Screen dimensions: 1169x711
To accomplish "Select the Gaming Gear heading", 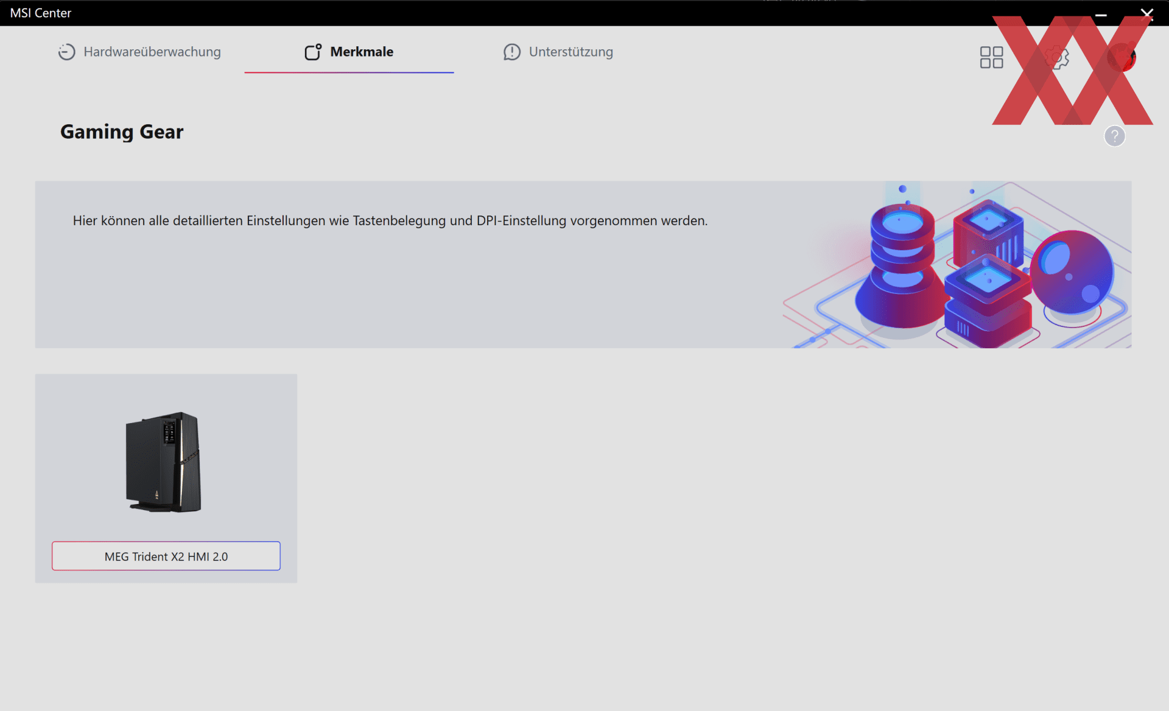I will coord(122,131).
